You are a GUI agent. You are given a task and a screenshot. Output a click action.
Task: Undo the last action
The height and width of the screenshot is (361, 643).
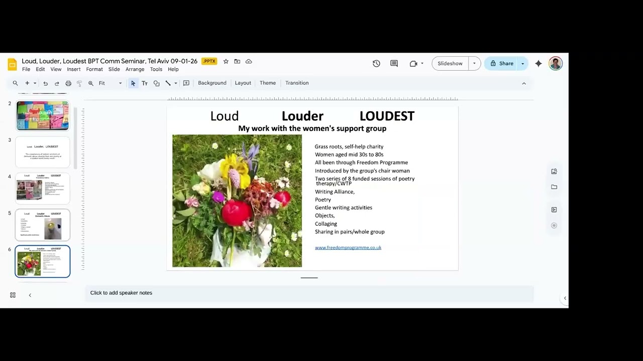45,83
